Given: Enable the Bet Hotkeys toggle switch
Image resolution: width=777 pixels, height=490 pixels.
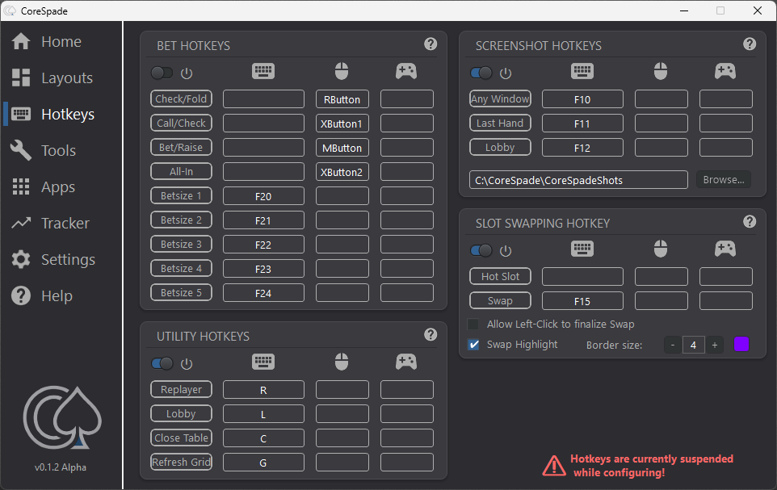Looking at the screenshot, I should point(162,73).
